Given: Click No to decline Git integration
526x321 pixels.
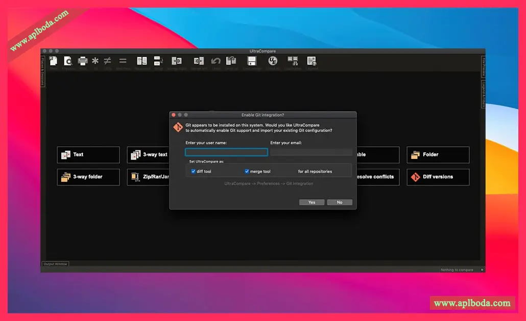Looking at the screenshot, I should (340, 202).
